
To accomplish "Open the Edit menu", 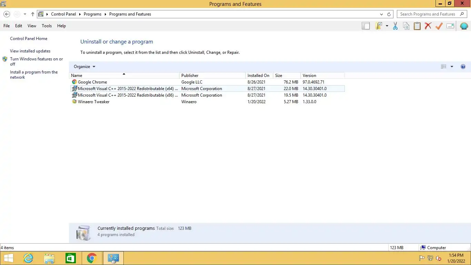I will click(x=19, y=26).
